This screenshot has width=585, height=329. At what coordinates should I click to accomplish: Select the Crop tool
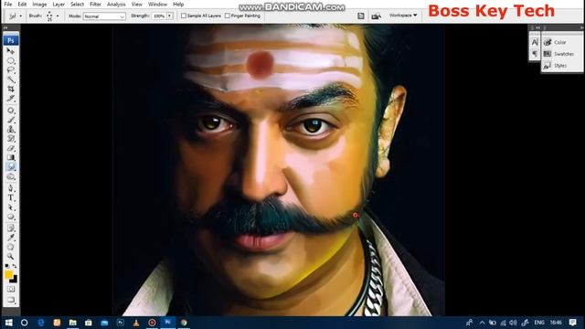[x=11, y=89]
